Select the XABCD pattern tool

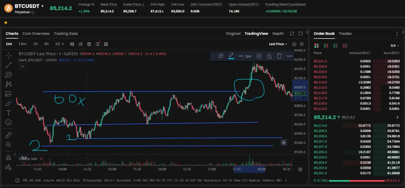click(x=8, y=84)
